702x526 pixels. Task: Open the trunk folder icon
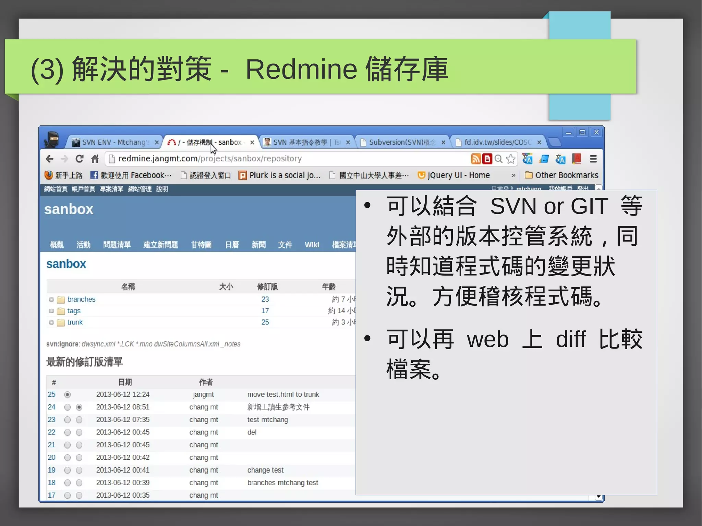point(61,322)
